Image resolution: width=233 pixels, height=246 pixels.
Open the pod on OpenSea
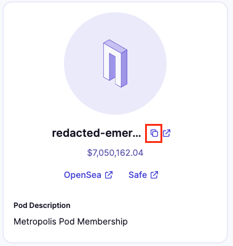[x=89, y=175]
